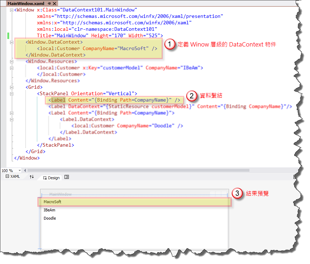The image size is (310, 264).
Task: Click the opening <Label.DataContext> tag
Action: click(87, 119)
